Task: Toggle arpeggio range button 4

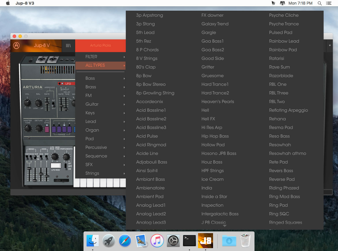Action: point(69,129)
